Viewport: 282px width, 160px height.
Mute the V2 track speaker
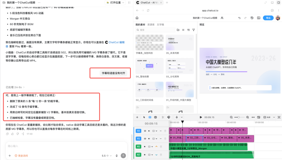click(149, 131)
